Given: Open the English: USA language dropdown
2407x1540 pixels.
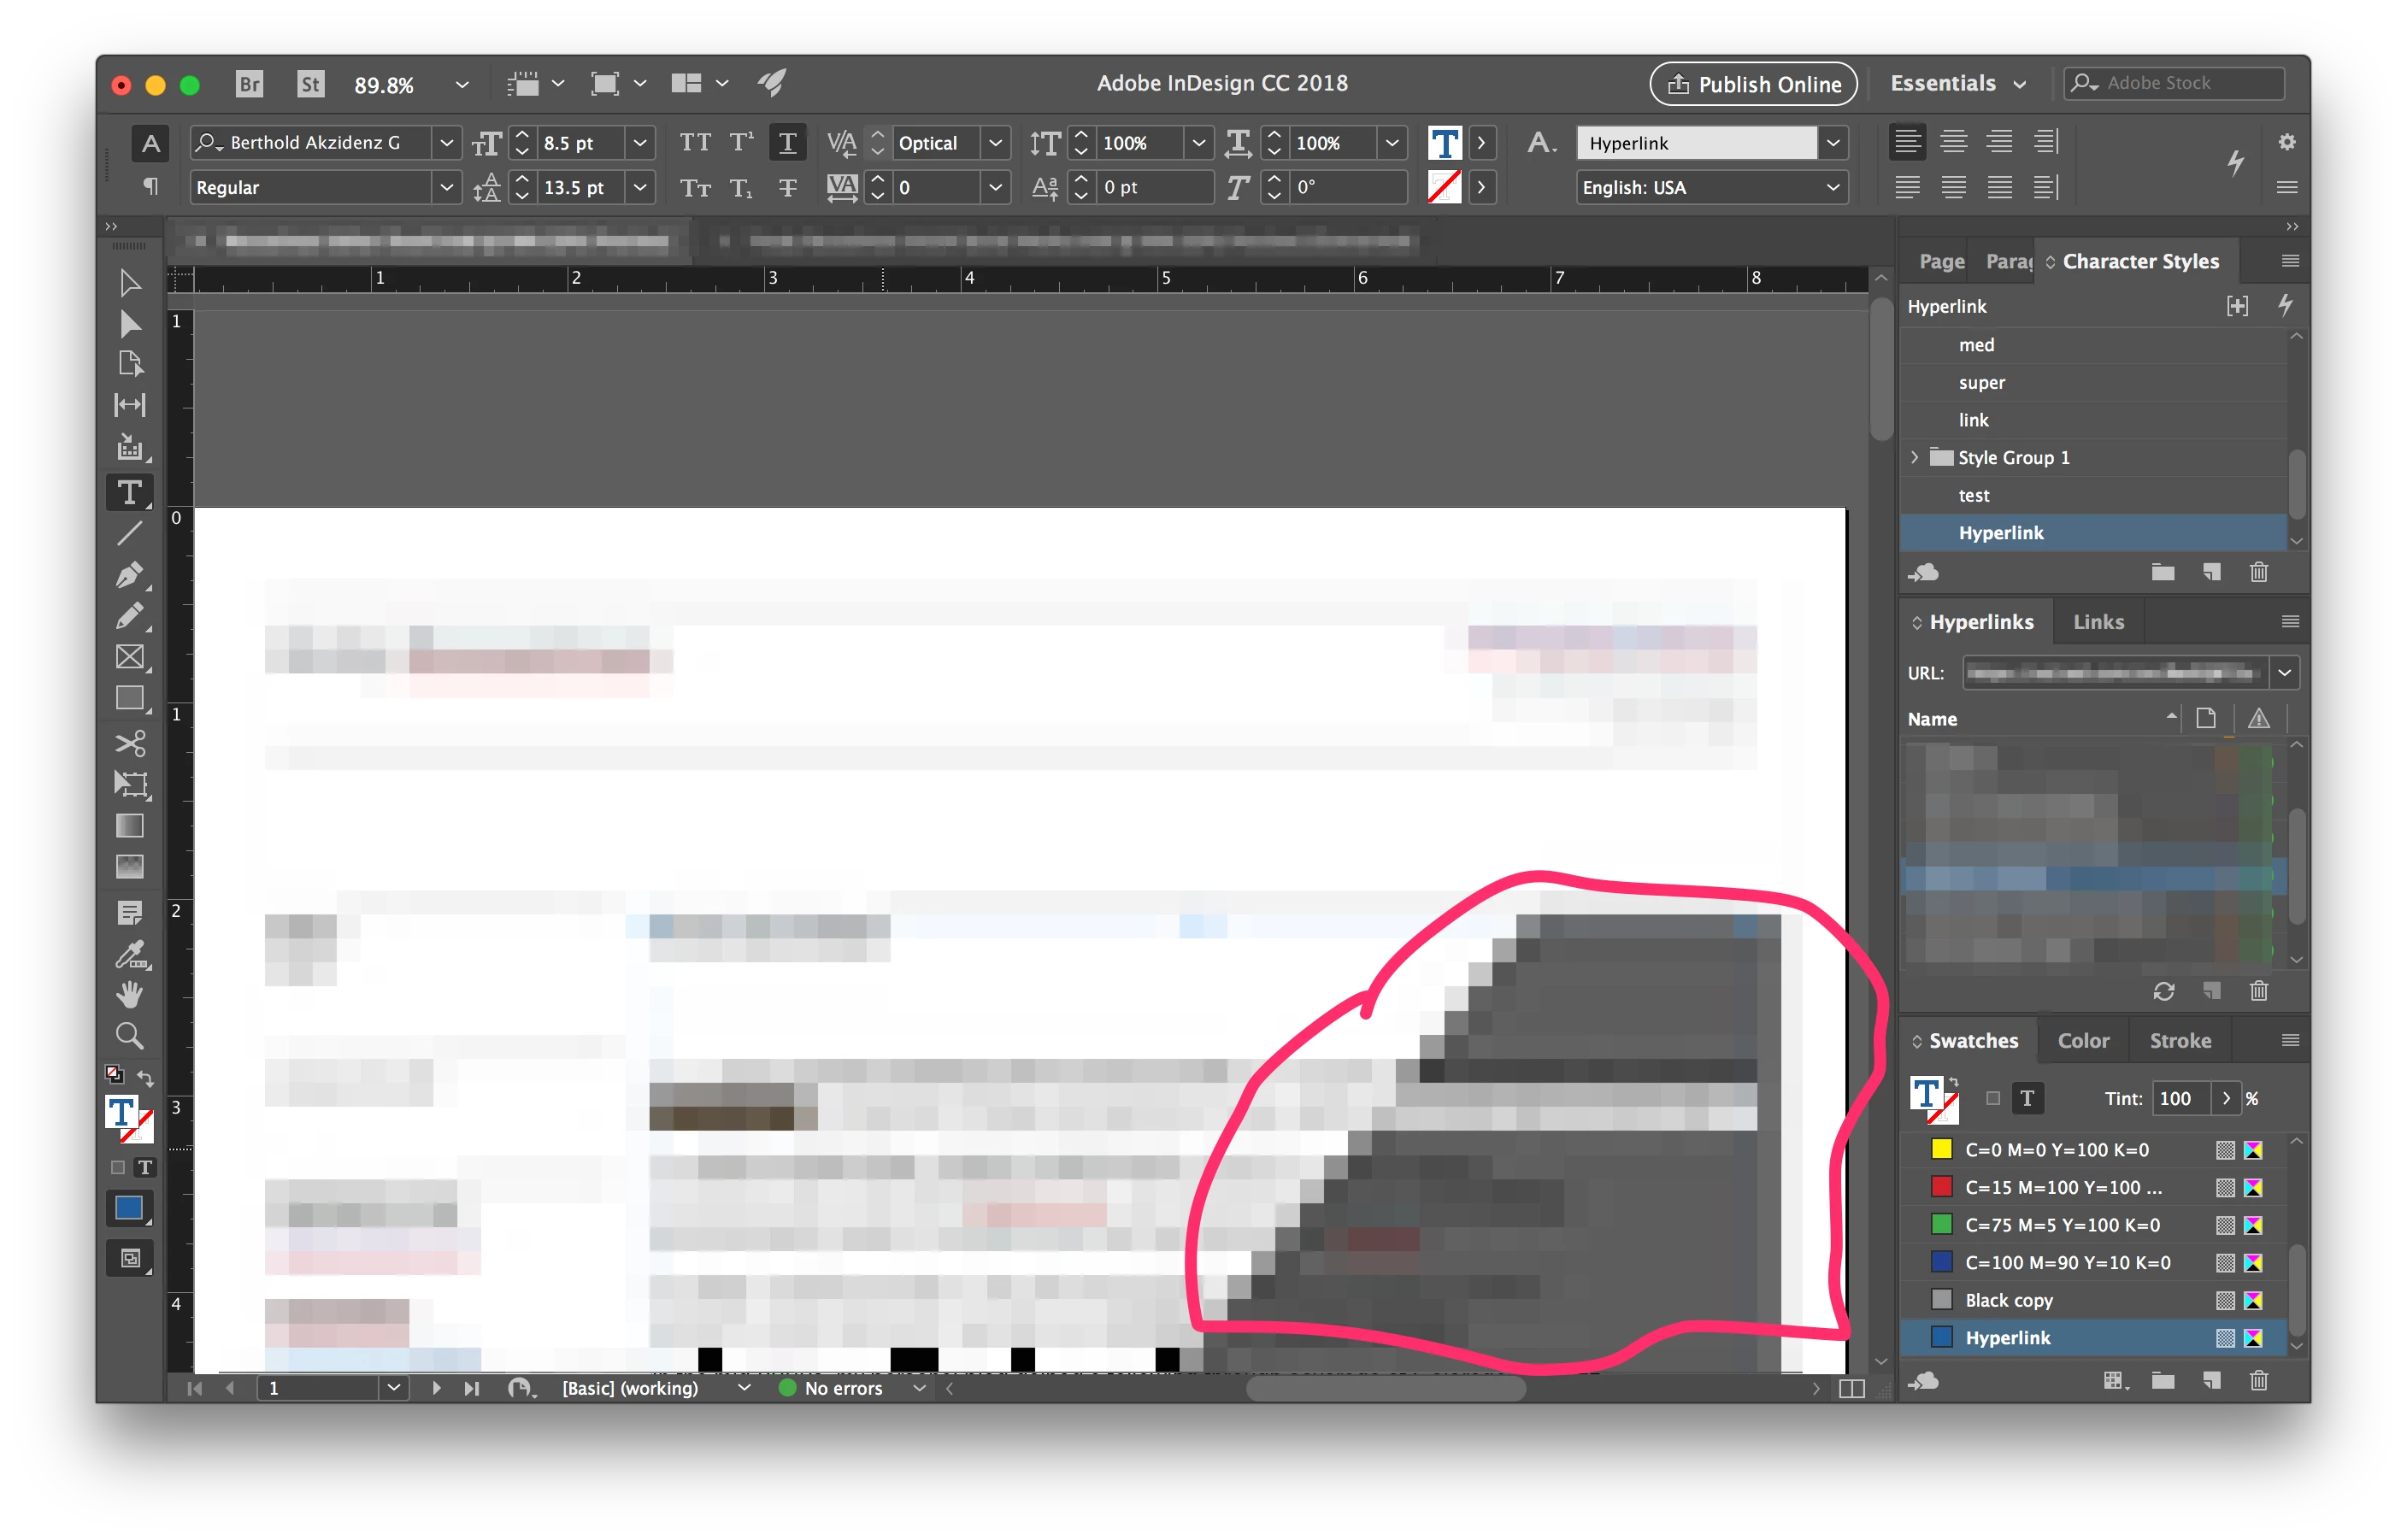Looking at the screenshot, I should click(1832, 188).
